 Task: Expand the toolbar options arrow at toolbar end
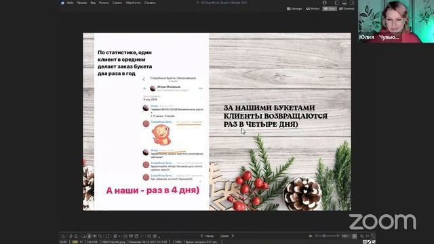(159, 237)
